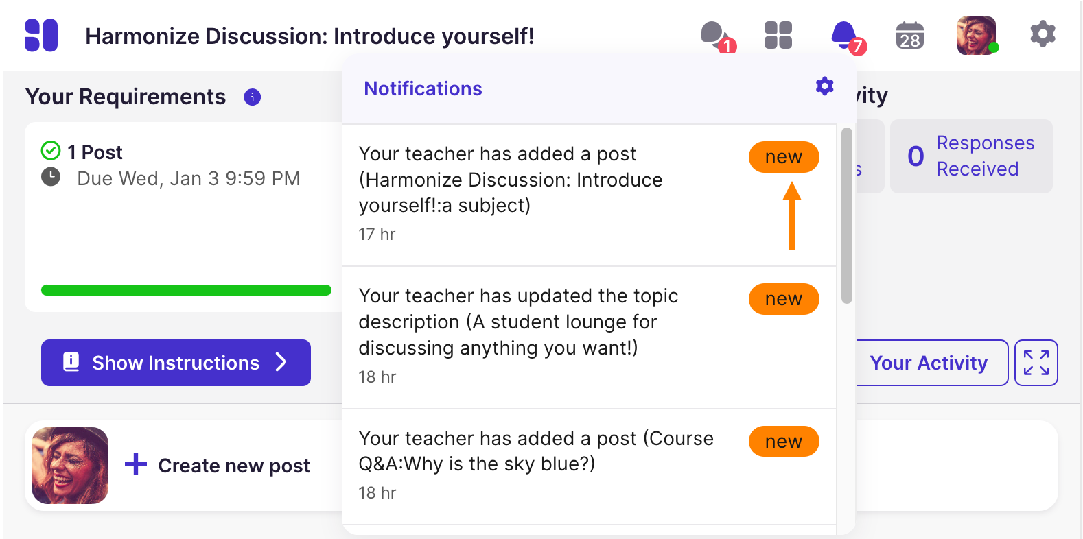This screenshot has width=1083, height=539.
Task: Expand the activity fullscreen icon
Action: (x=1036, y=363)
